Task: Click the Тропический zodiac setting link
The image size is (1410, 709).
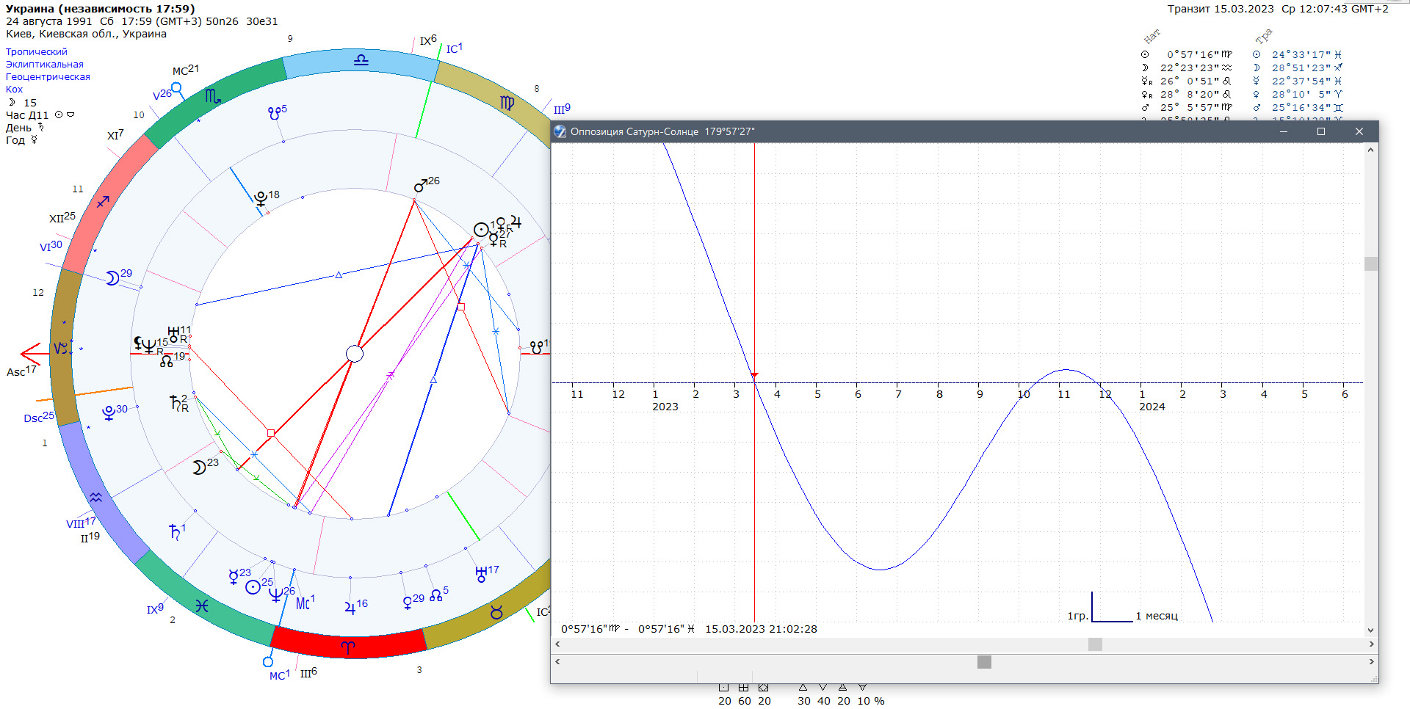Action: [x=37, y=52]
